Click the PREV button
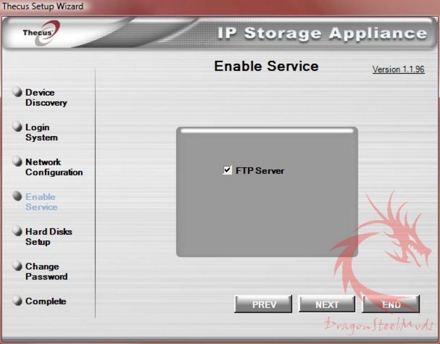The width and height of the screenshot is (440, 344). click(263, 304)
